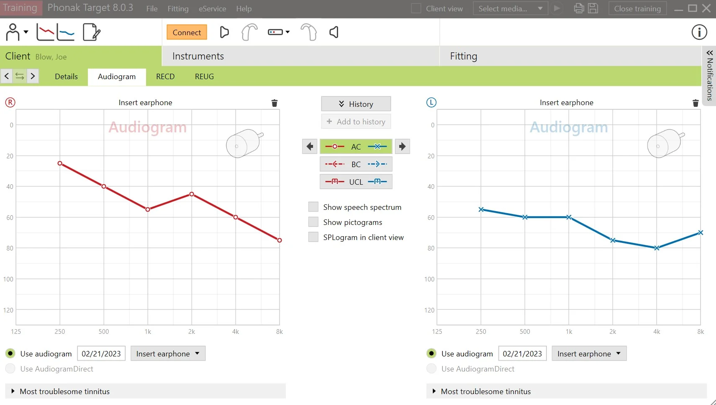Screen dimensions: 716x405
Task: Open the client person icon menu
Action: click(x=17, y=32)
